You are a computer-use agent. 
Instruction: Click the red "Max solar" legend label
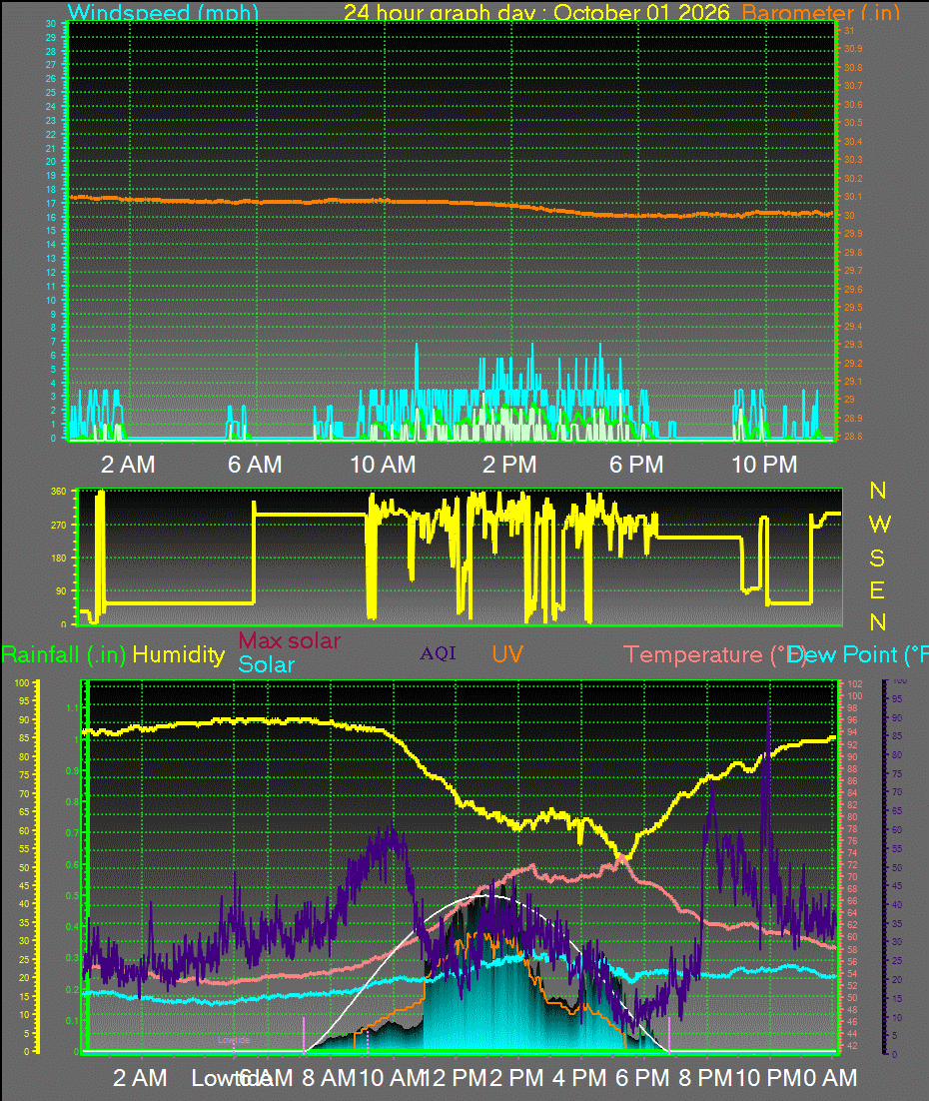pos(290,640)
